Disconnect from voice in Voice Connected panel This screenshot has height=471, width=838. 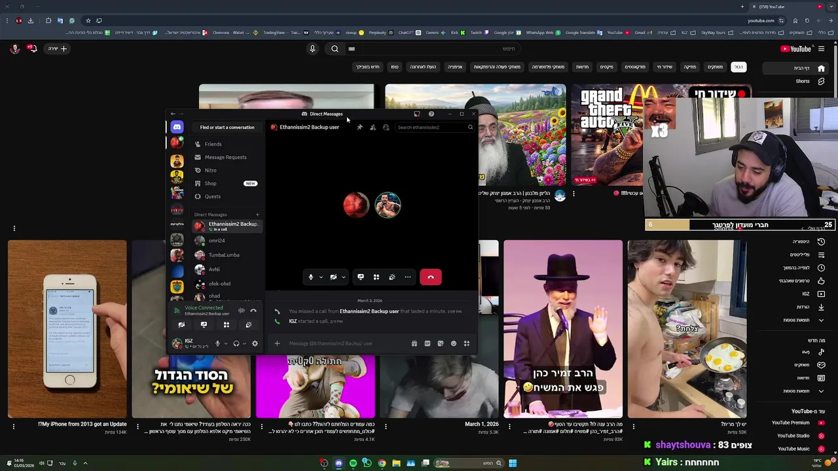pyautogui.click(x=253, y=311)
